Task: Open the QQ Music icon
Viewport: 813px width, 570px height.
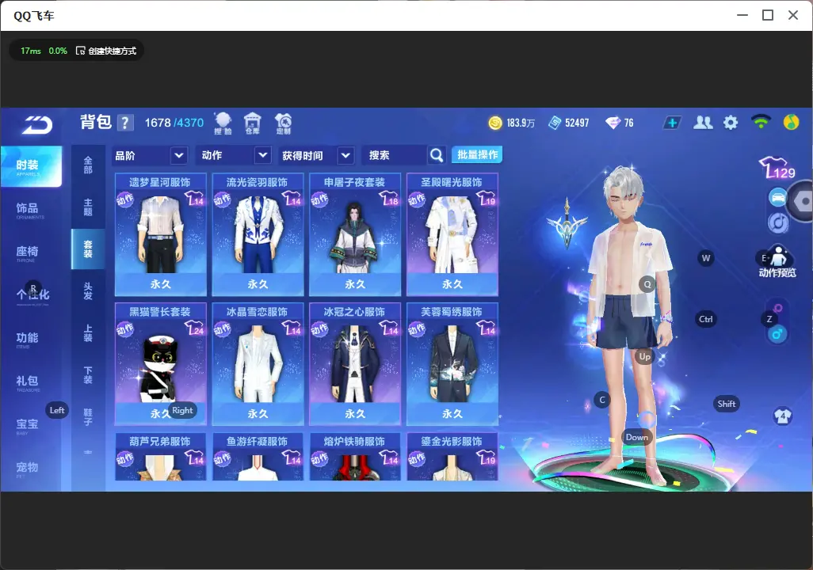Action: coord(792,122)
